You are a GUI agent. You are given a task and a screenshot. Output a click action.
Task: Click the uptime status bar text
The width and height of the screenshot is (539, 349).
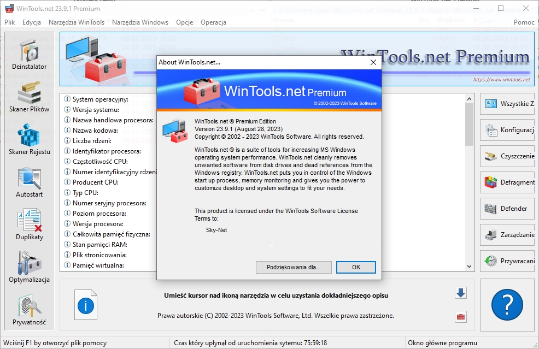250,343
